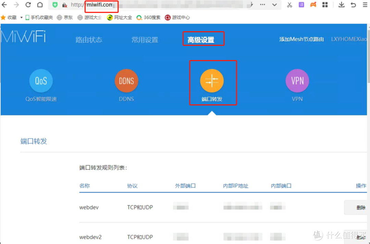Open the four-square apps grid icon

click(x=325, y=5)
